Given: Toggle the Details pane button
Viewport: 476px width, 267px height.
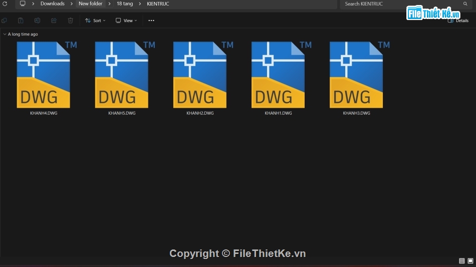Looking at the screenshot, I should point(458,21).
